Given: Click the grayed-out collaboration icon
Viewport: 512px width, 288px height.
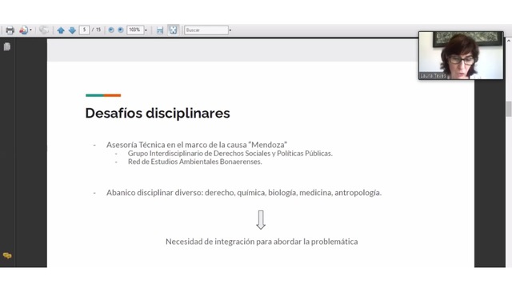Looking at the screenshot, I should pyautogui.click(x=44, y=30).
